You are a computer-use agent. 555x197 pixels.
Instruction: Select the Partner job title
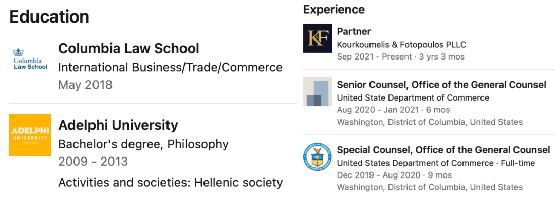pyautogui.click(x=354, y=31)
